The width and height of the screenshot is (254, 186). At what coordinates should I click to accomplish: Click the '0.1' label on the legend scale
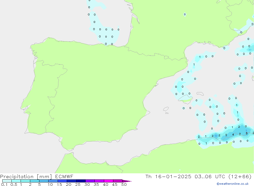tap(4, 184)
